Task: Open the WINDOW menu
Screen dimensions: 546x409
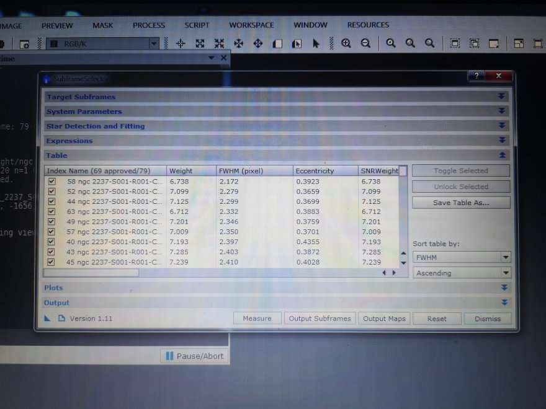Action: click(x=310, y=25)
